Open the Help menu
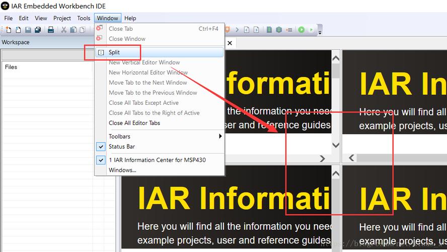Viewport: 447px width, 252px height. point(130,18)
